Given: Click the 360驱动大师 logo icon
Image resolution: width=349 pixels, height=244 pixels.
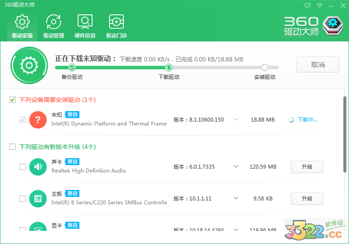Looking at the screenshot, I should point(333,26).
